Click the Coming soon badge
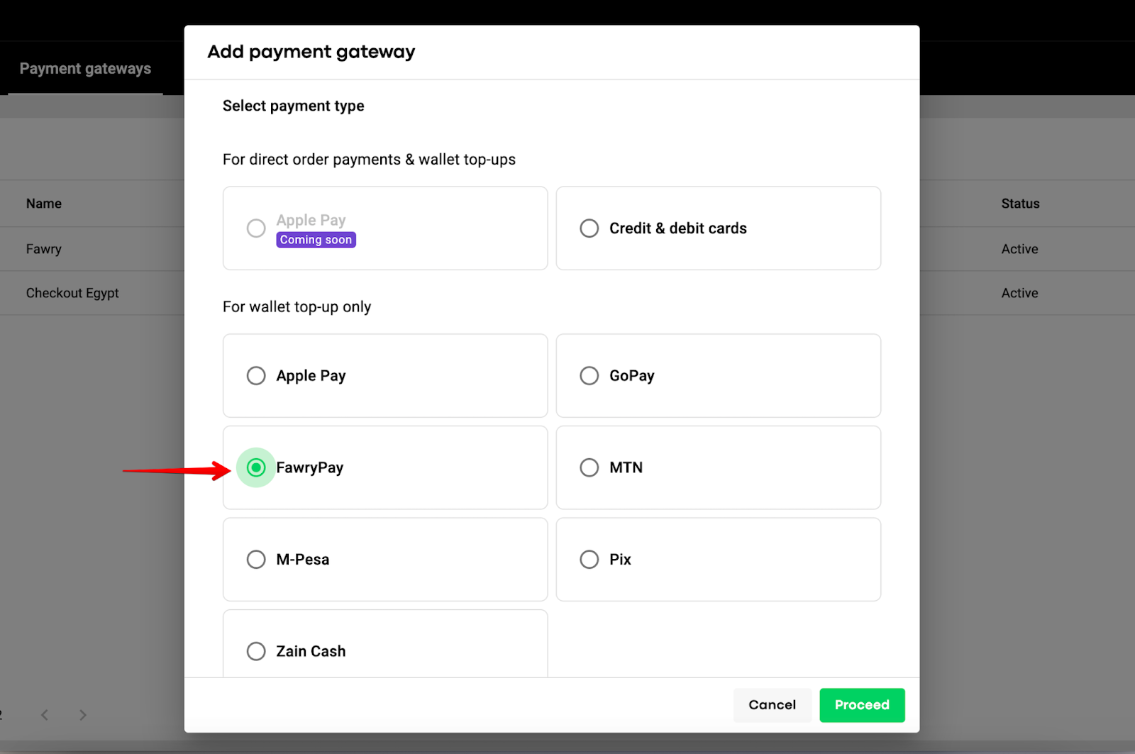 316,240
